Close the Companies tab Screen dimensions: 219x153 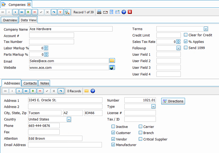point(29,5)
